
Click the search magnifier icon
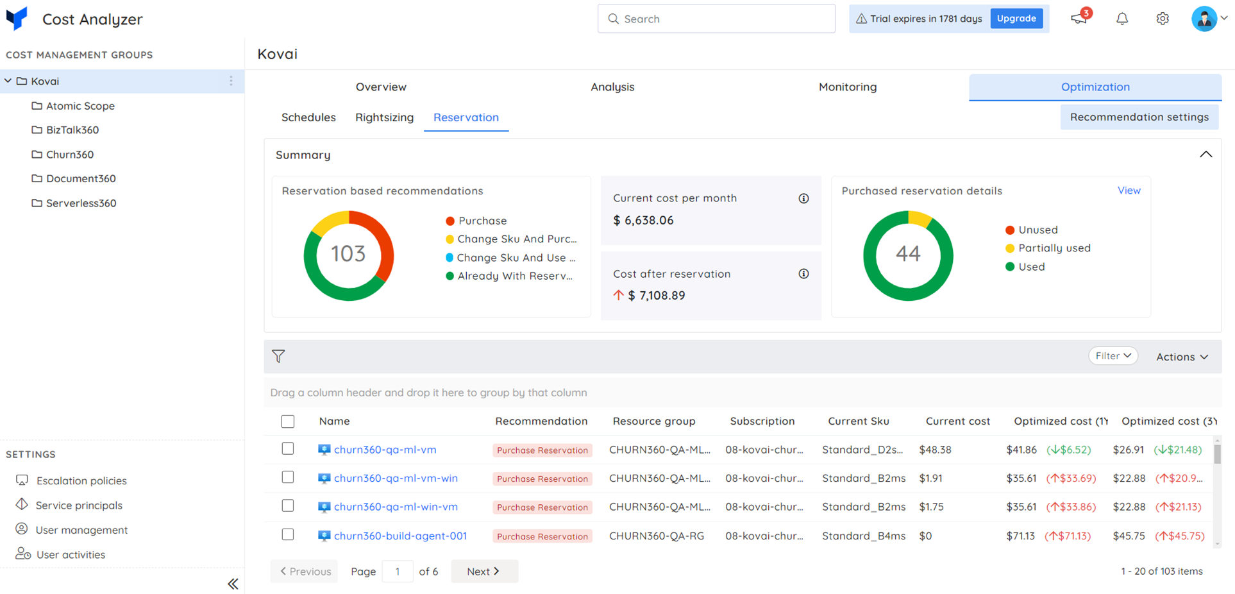click(x=613, y=19)
